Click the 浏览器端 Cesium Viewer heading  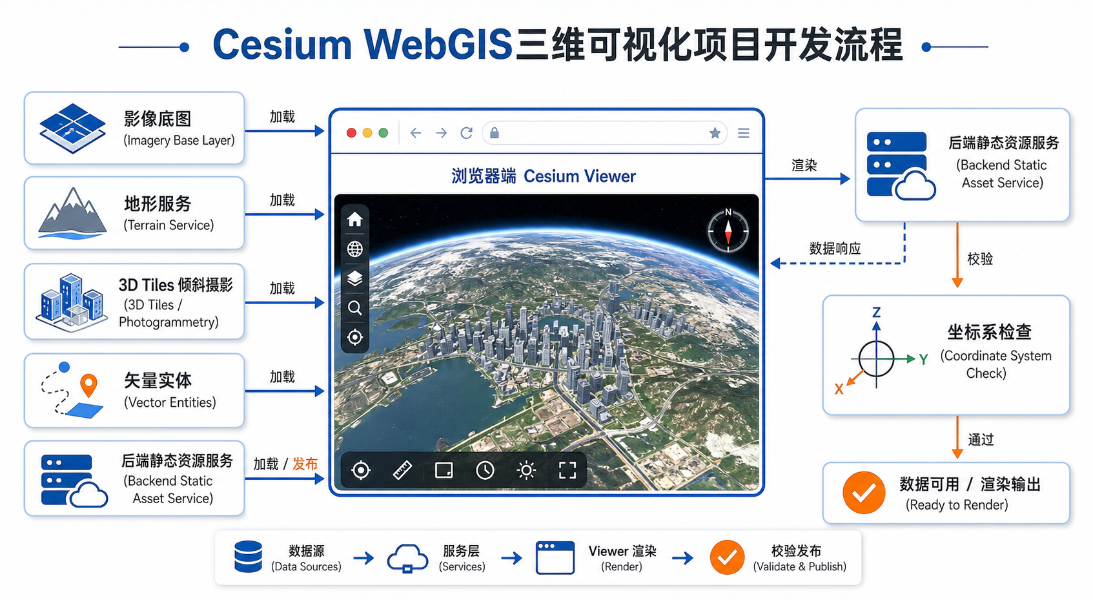pos(544,176)
